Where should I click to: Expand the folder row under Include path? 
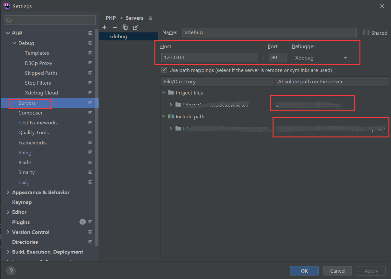pos(171,128)
